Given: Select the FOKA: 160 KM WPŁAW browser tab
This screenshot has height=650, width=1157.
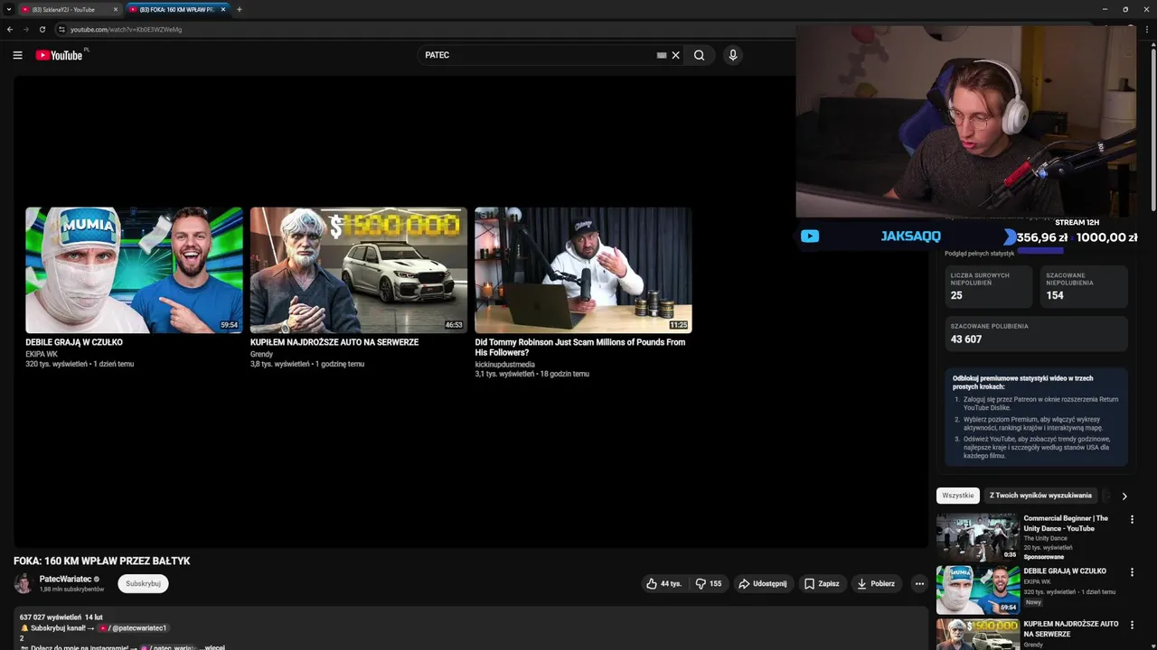Looking at the screenshot, I should click(x=176, y=9).
